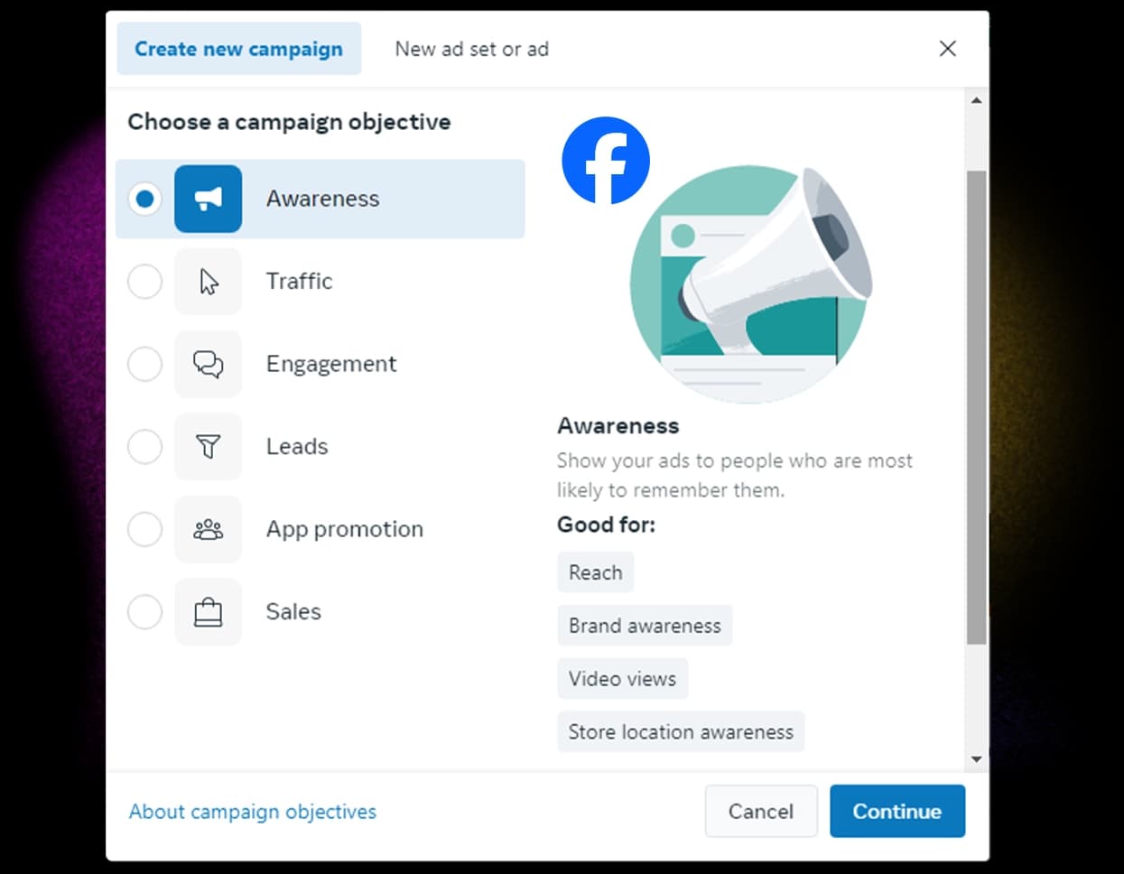Open the New ad set or ad tab
Viewport: 1124px width, 874px height.
[471, 49]
